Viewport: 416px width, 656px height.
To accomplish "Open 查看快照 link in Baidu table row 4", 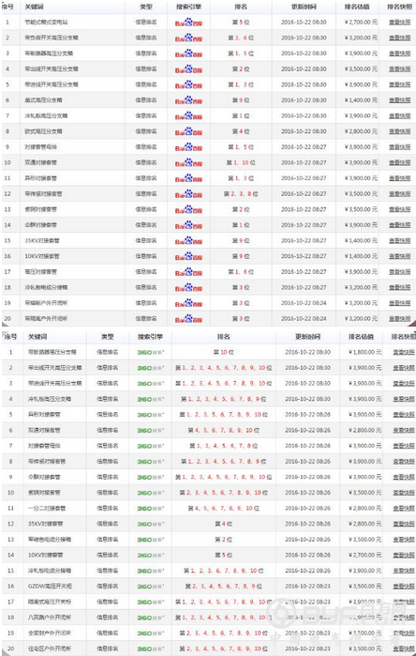I will coord(400,69).
